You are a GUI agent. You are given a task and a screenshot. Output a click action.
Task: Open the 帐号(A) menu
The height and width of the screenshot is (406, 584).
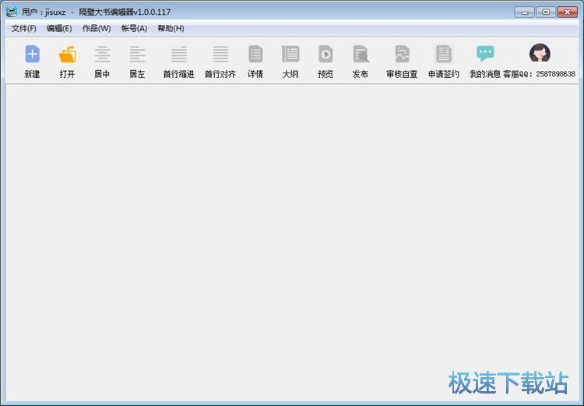coord(134,28)
